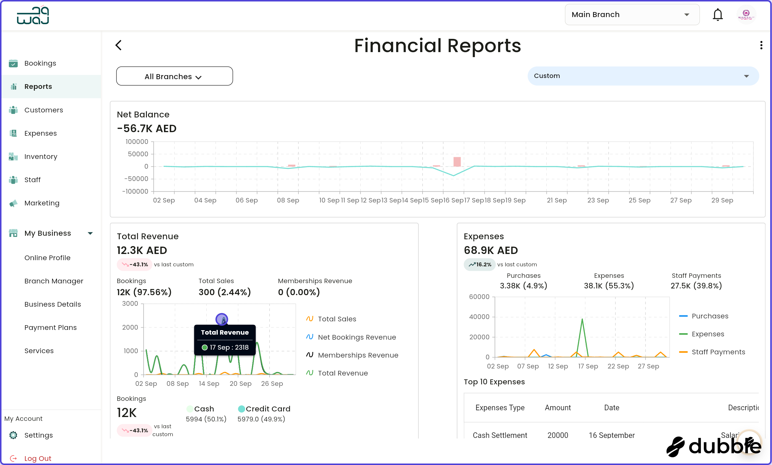The height and width of the screenshot is (465, 772).
Task: Click the notification bell icon
Action: (718, 14)
